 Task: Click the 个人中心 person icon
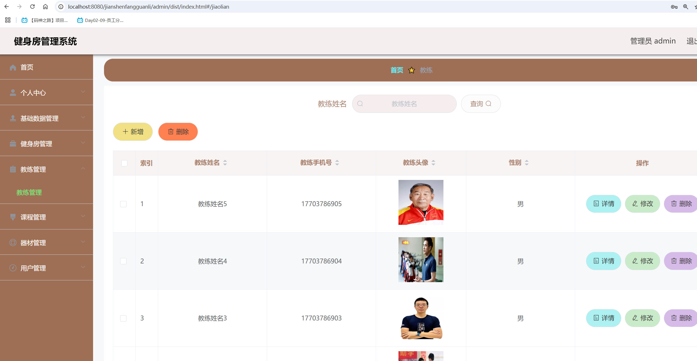pos(13,93)
